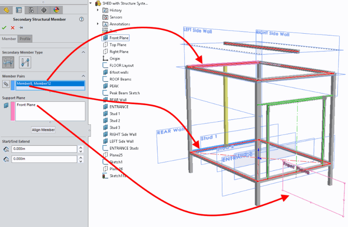The image size is (348, 227).
Task: Click the Align Member button
Action: pyautogui.click(x=43, y=130)
